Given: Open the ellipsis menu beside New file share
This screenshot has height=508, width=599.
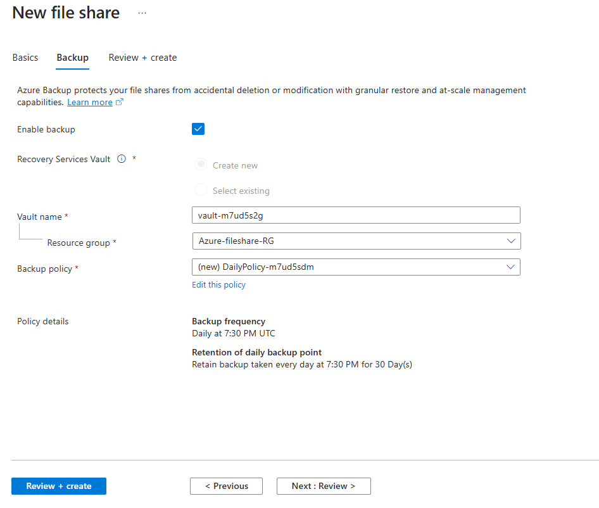Looking at the screenshot, I should click(x=142, y=13).
